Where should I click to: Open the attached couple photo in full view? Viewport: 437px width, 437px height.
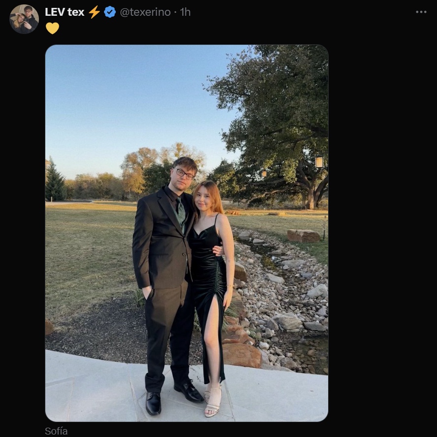tap(187, 233)
